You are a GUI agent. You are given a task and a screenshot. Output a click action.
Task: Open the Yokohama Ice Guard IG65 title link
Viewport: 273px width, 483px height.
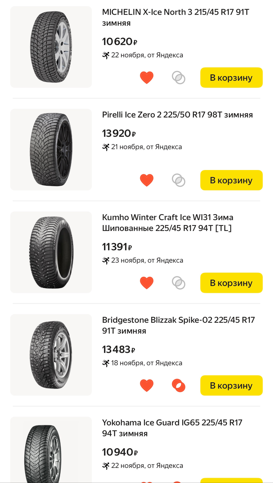click(172, 428)
